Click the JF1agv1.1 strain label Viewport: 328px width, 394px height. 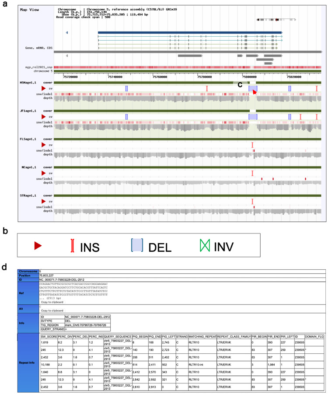[x=28, y=111]
